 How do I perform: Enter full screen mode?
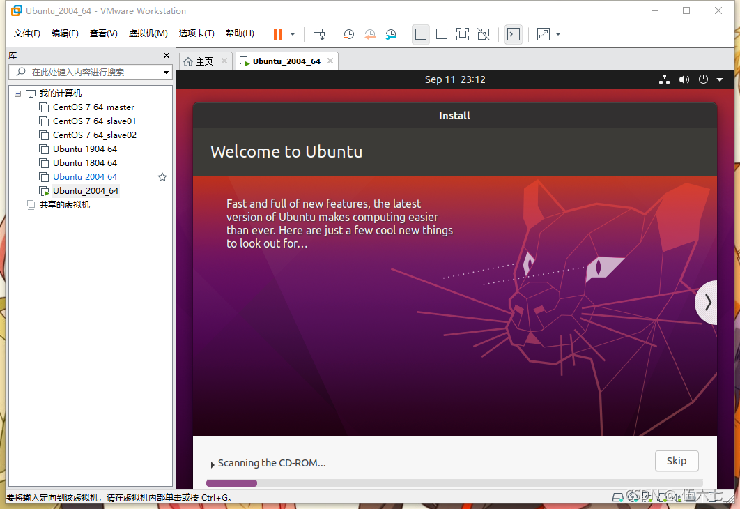463,34
